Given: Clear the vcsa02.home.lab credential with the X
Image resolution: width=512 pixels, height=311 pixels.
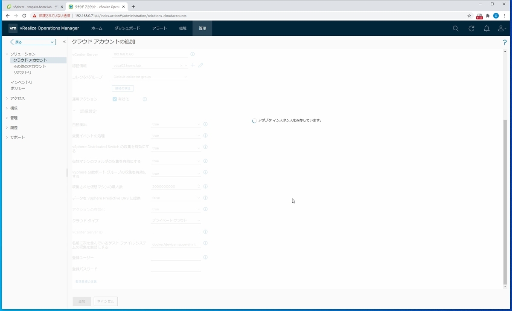Looking at the screenshot, I should coord(181,66).
